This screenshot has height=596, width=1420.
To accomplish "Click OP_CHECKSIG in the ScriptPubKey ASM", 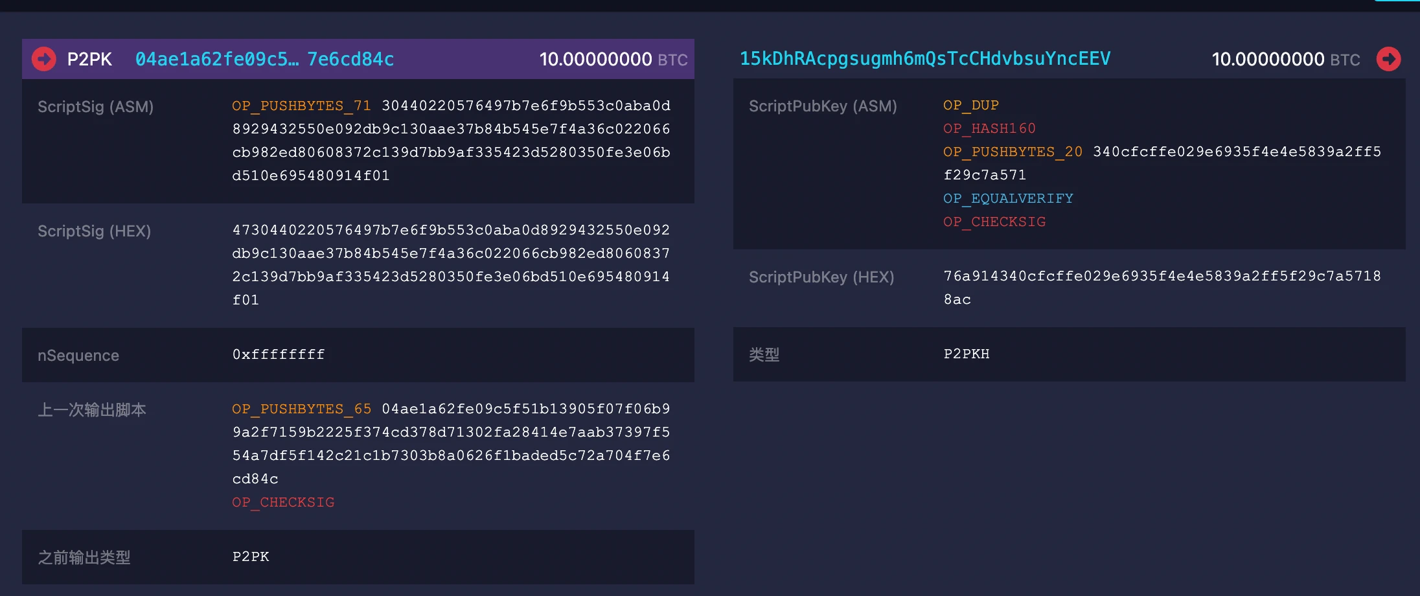I will click(994, 222).
